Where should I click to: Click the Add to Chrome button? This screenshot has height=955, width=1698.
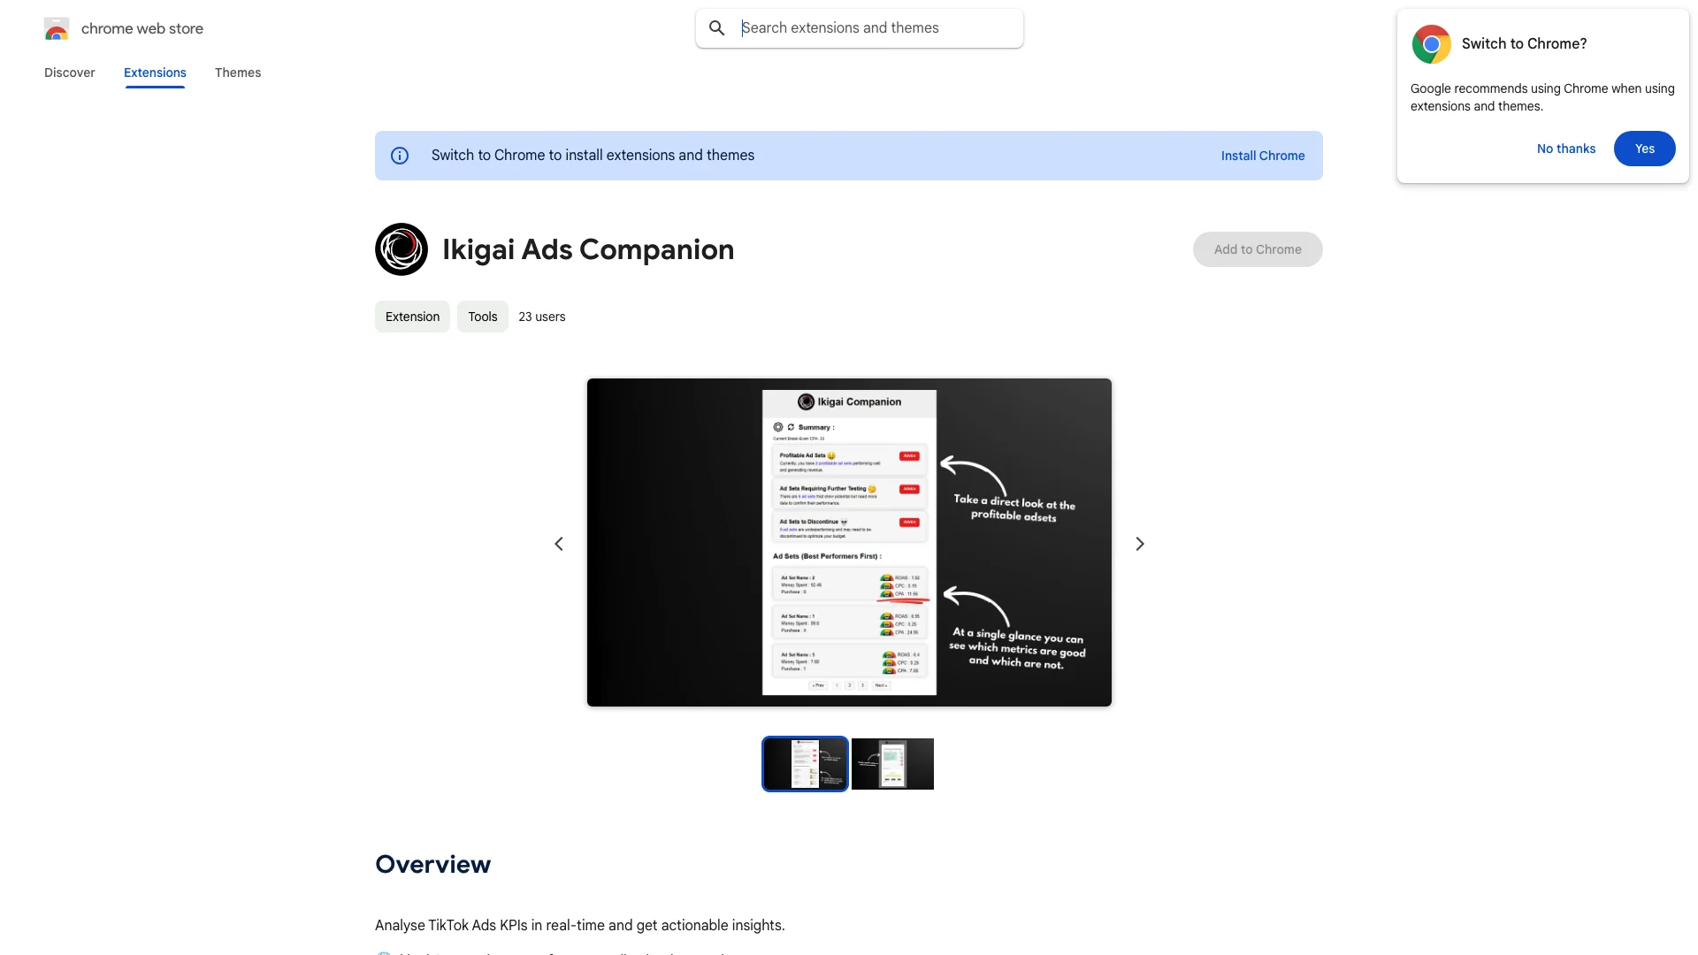coord(1258,249)
